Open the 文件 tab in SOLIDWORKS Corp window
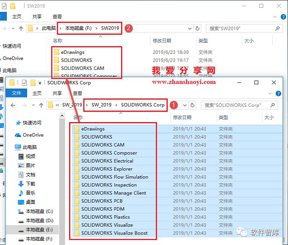Screen dimensions: 288x245 pyautogui.click(x=17, y=93)
